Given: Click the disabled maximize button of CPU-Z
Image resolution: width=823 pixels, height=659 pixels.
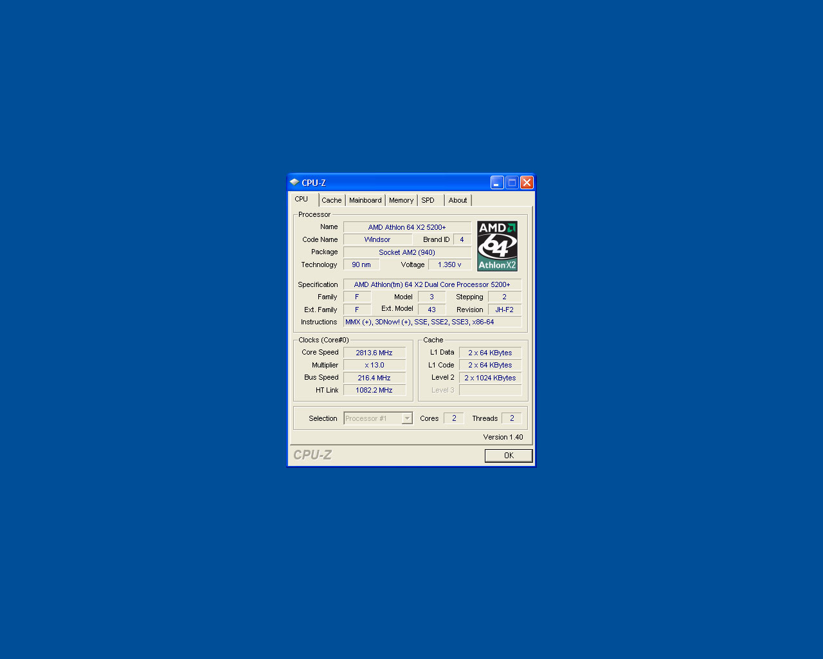Looking at the screenshot, I should click(512, 183).
